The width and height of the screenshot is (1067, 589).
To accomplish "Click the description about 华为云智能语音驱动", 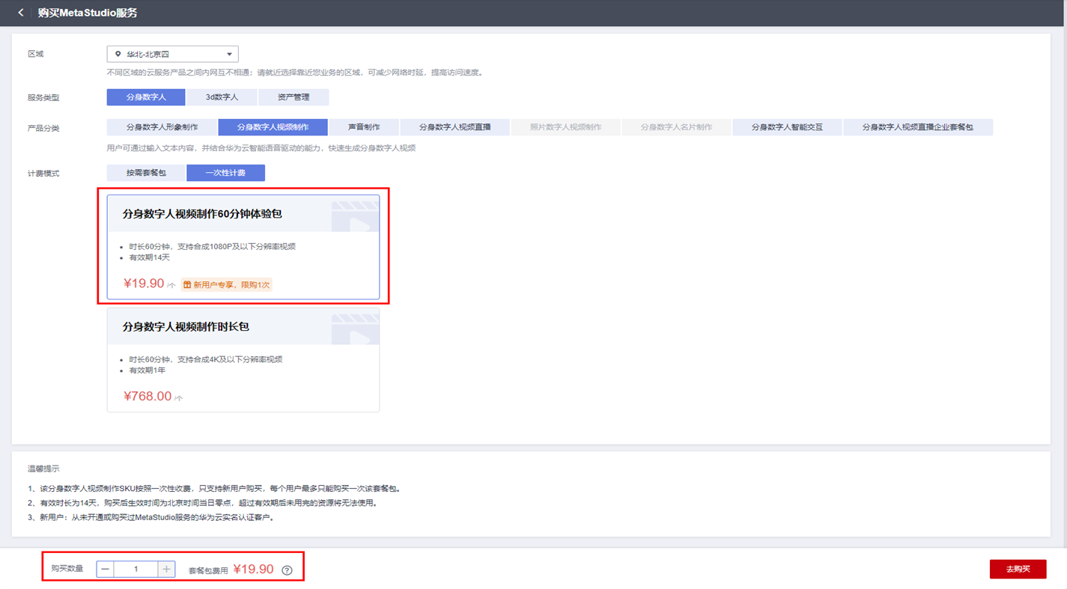I will point(261,148).
